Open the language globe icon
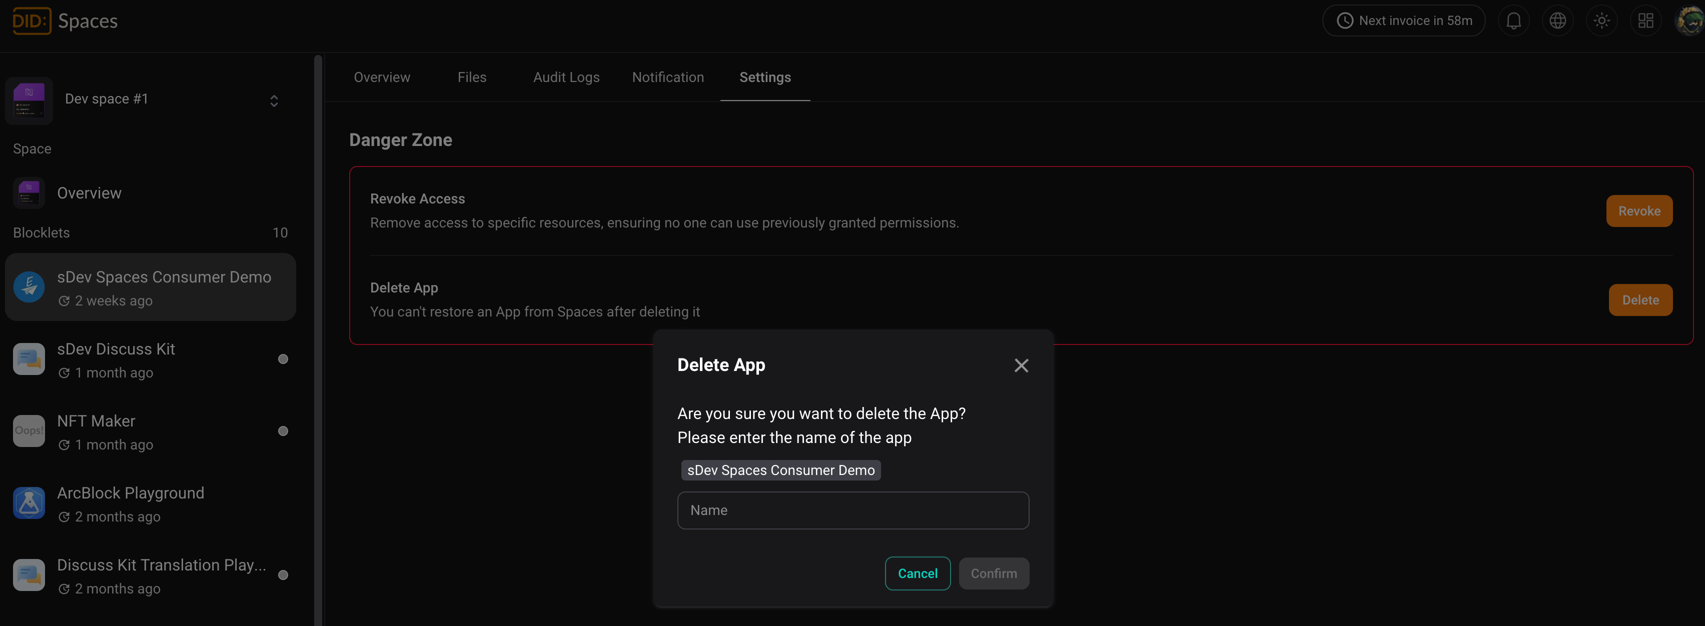The width and height of the screenshot is (1705, 626). tap(1557, 21)
